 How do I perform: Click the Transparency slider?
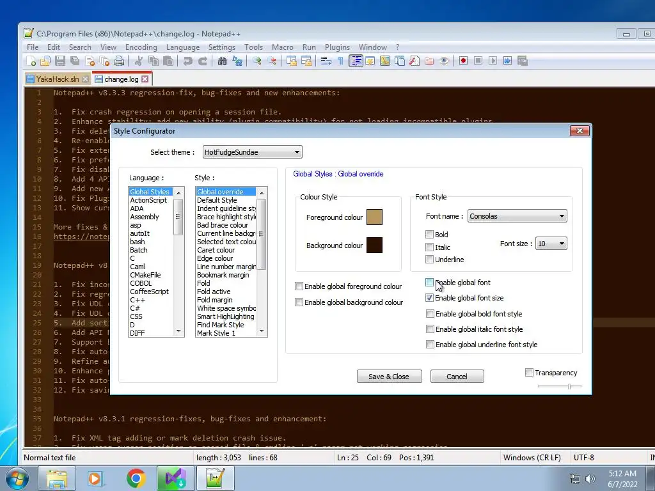click(x=559, y=386)
